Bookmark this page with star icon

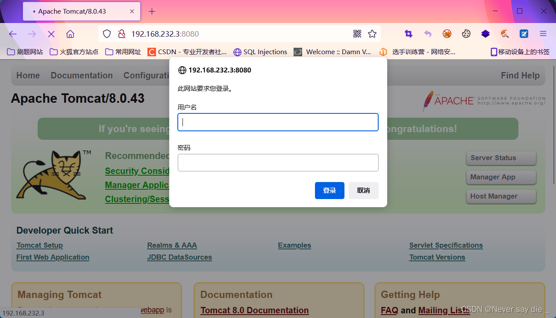pyautogui.click(x=372, y=34)
